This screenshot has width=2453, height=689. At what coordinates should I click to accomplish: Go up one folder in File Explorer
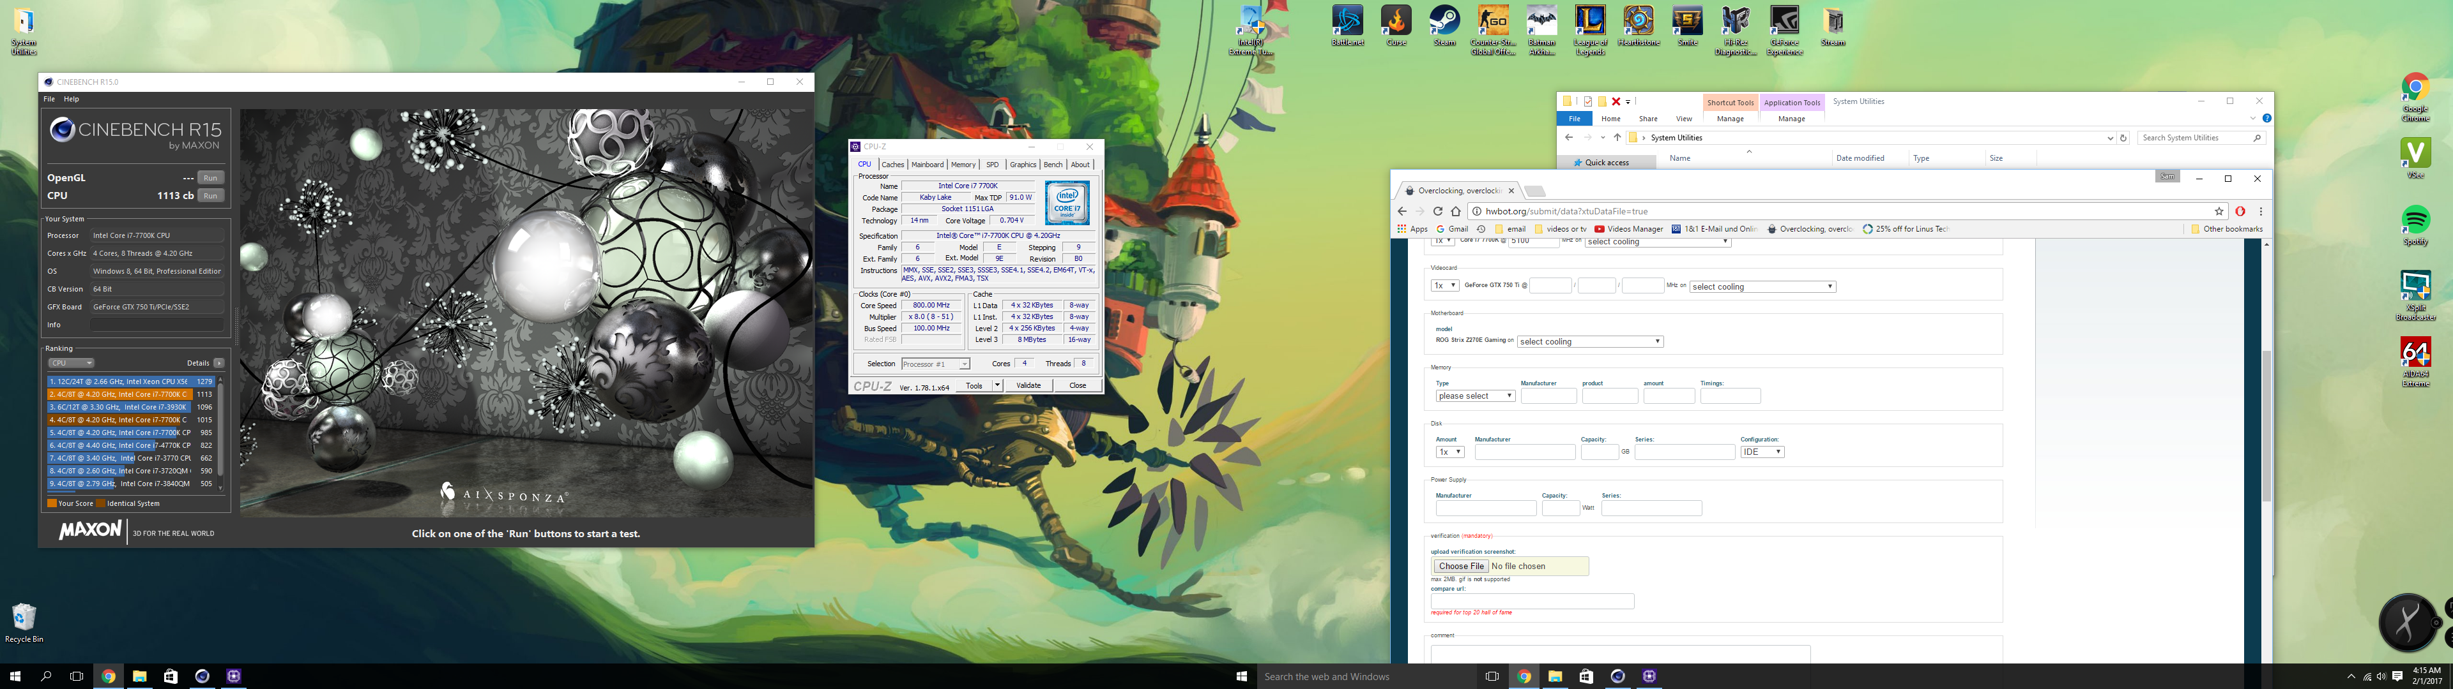pos(1617,138)
